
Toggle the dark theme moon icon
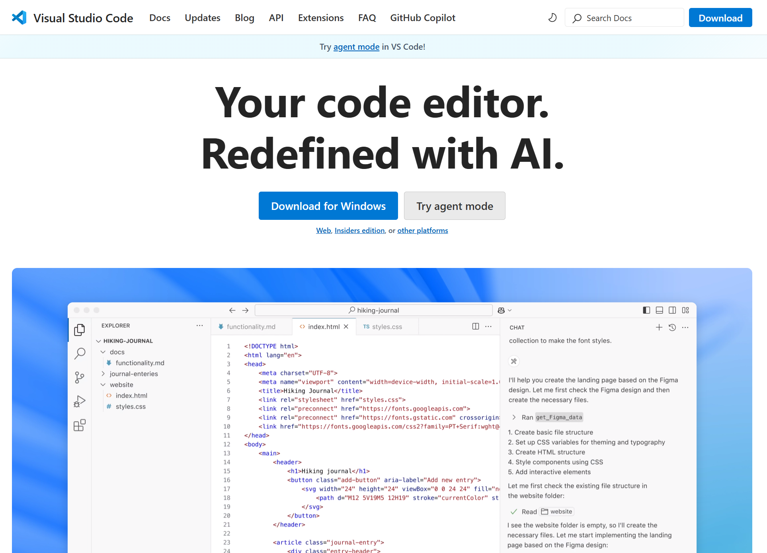(x=552, y=17)
